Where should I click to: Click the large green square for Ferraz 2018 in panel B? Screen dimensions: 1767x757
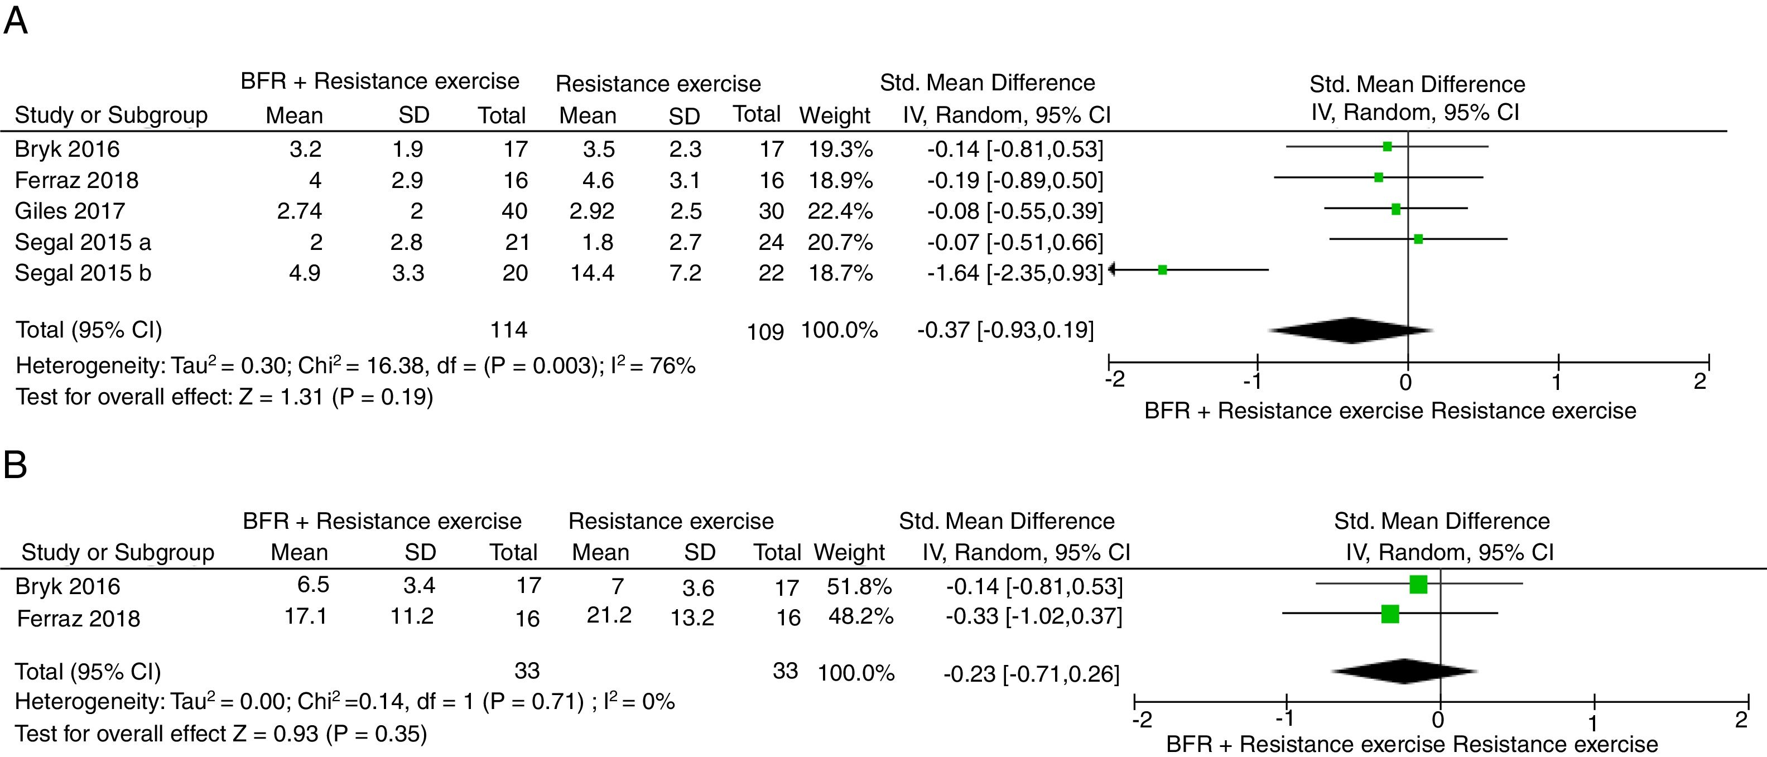tap(1390, 614)
